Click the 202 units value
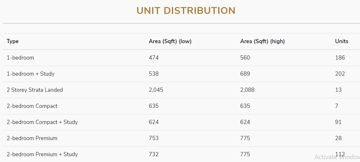The width and height of the screenshot is (360, 162). 340,74
